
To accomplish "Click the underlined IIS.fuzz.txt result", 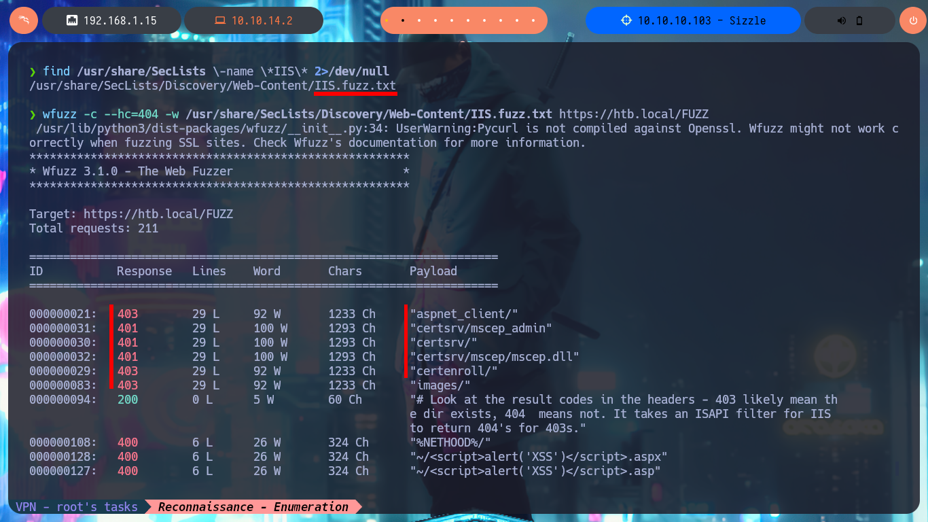I will pyautogui.click(x=355, y=86).
